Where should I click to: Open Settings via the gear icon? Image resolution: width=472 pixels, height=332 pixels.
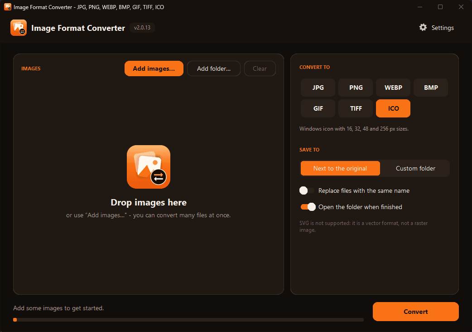click(423, 27)
